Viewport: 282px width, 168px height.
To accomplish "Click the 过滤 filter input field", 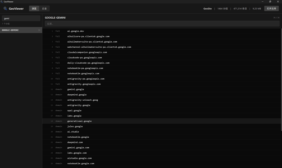I will [162, 23].
